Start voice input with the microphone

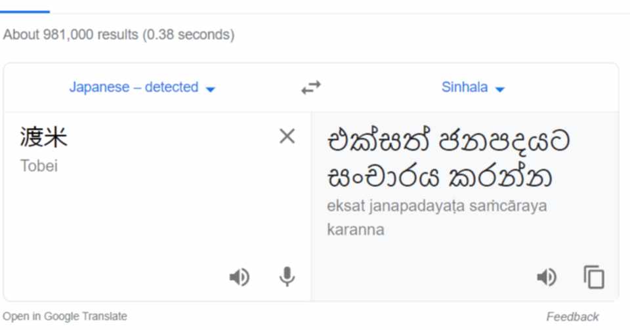coord(287,278)
